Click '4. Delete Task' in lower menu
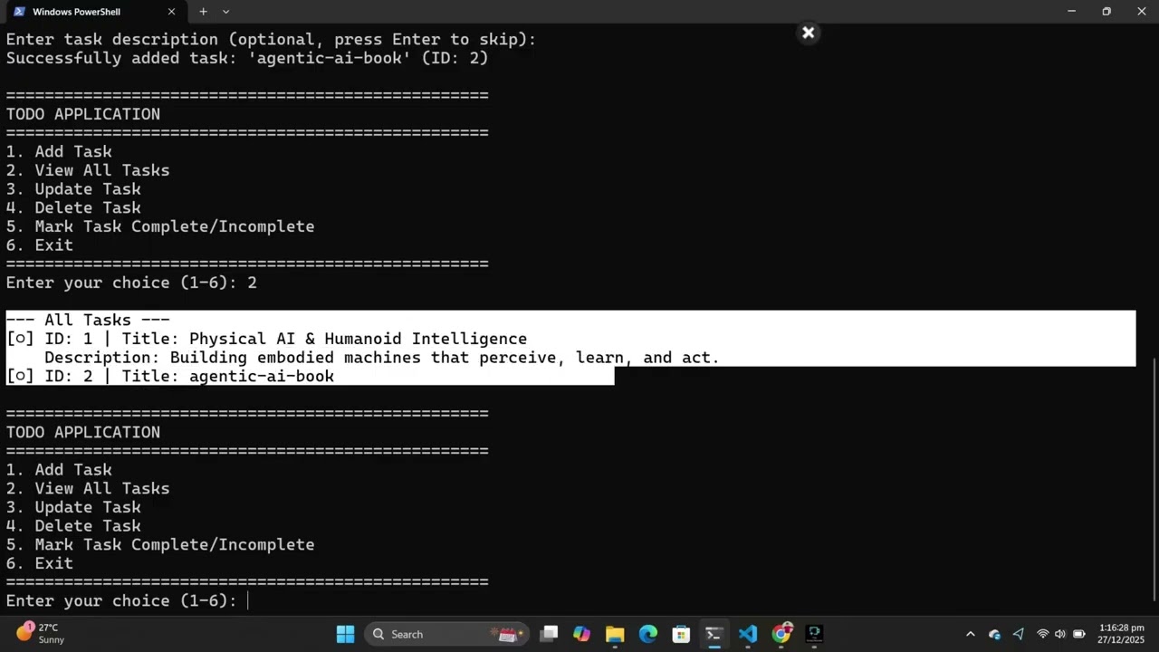This screenshot has height=652, width=1159. click(73, 526)
